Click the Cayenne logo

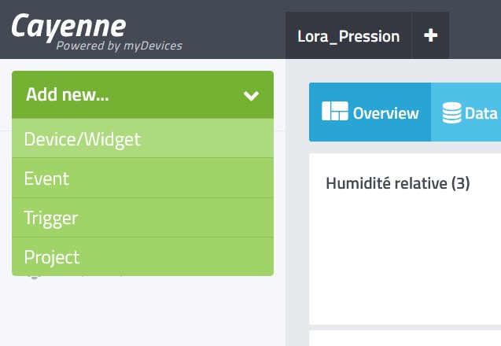point(68,27)
